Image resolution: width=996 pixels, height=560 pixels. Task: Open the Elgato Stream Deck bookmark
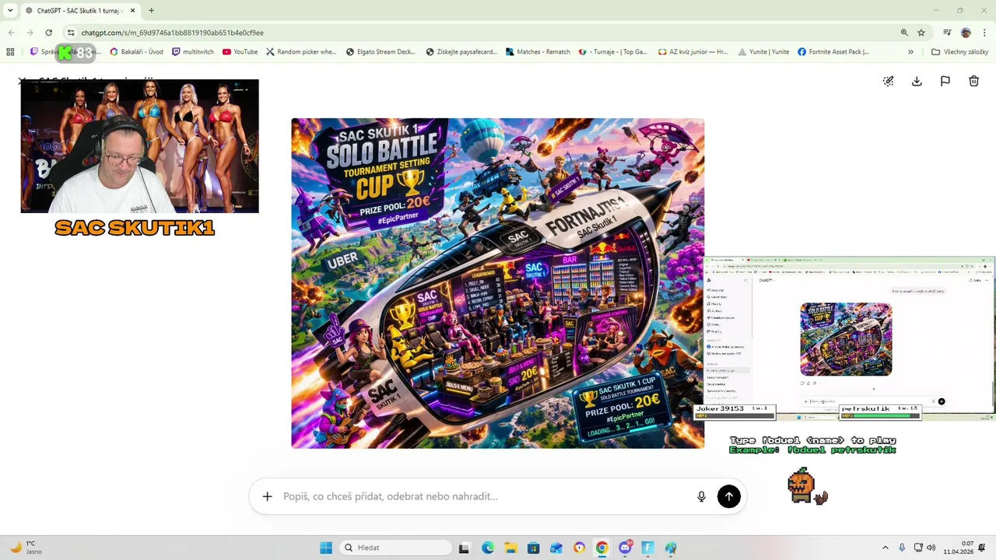click(x=381, y=52)
